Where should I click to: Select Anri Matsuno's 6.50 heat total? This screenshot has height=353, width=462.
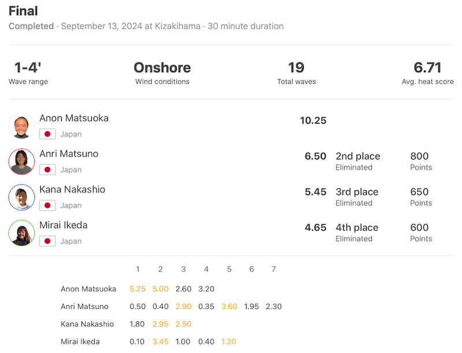click(315, 156)
